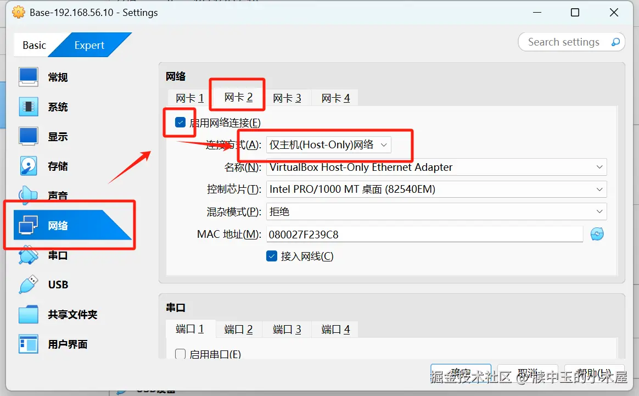Select the 串口 (Serial Ports) sidebar icon
The image size is (639, 396).
(57, 255)
